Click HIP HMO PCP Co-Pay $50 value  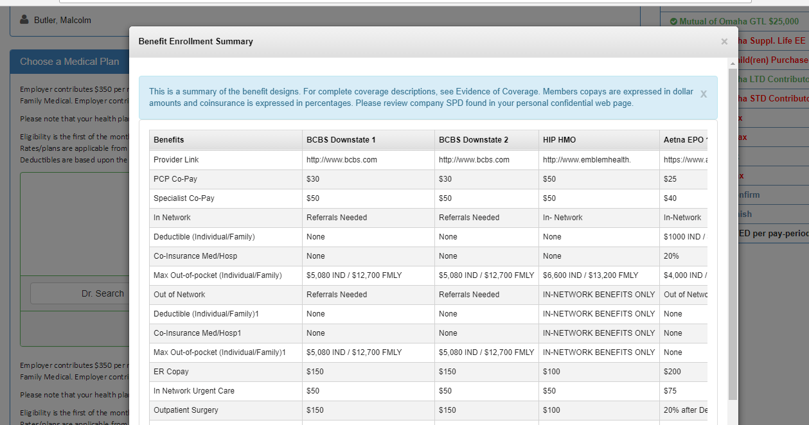(x=549, y=179)
